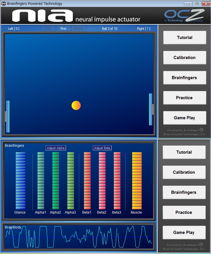Maximize the Brainfingers window

[x=197, y=3]
